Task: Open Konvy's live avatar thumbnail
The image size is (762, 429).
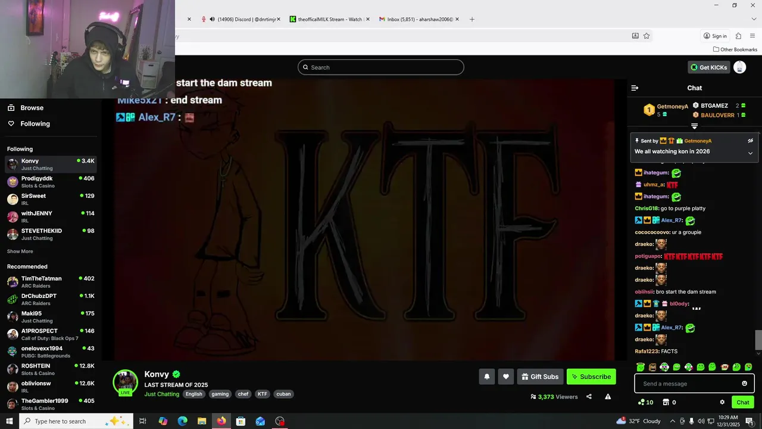Action: coord(125,383)
